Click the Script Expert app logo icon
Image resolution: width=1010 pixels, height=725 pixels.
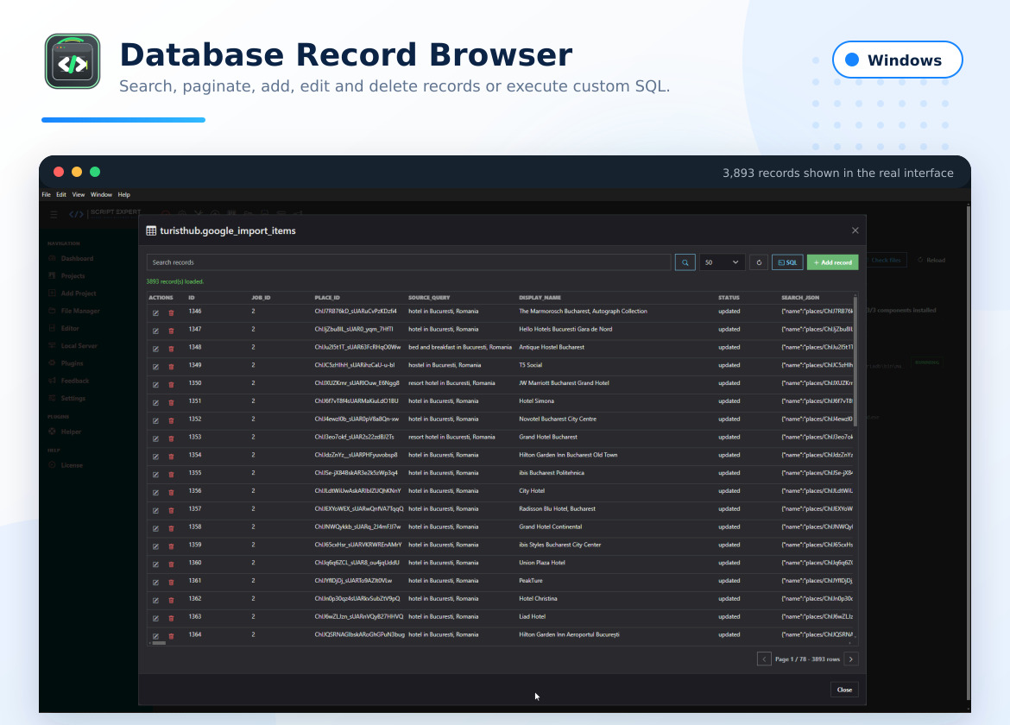[x=73, y=61]
